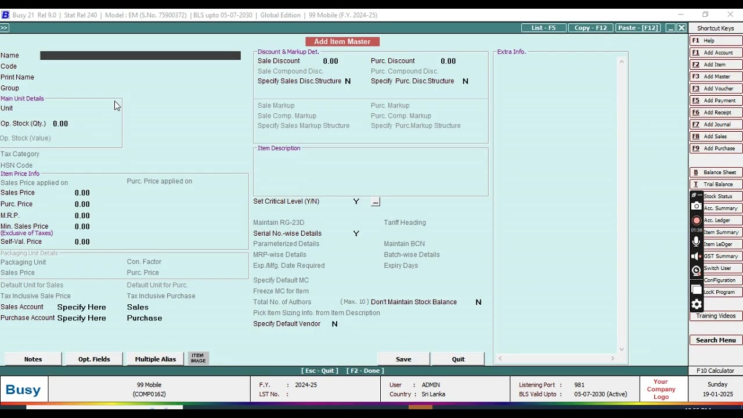
Task: Select Sales Account Specify Here field
Action: pos(82,307)
